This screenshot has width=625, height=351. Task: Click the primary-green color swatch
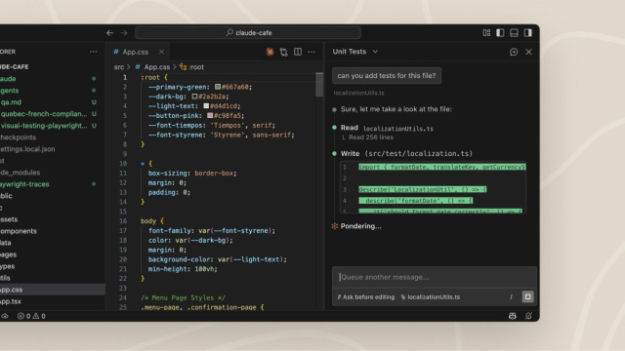point(218,87)
